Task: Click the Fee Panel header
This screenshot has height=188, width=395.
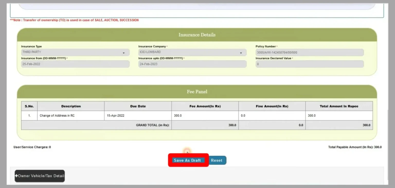Action: [197, 91]
